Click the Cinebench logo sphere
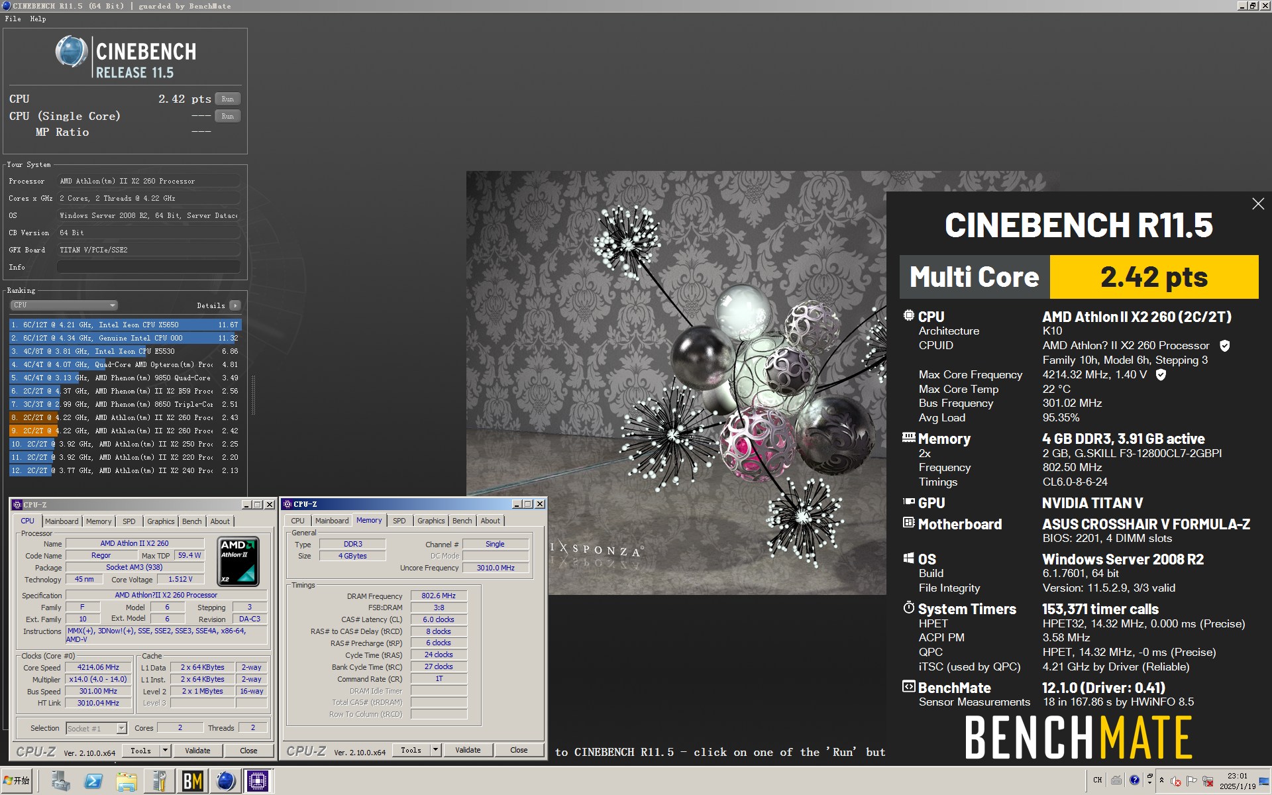1272x795 pixels. tap(72, 52)
